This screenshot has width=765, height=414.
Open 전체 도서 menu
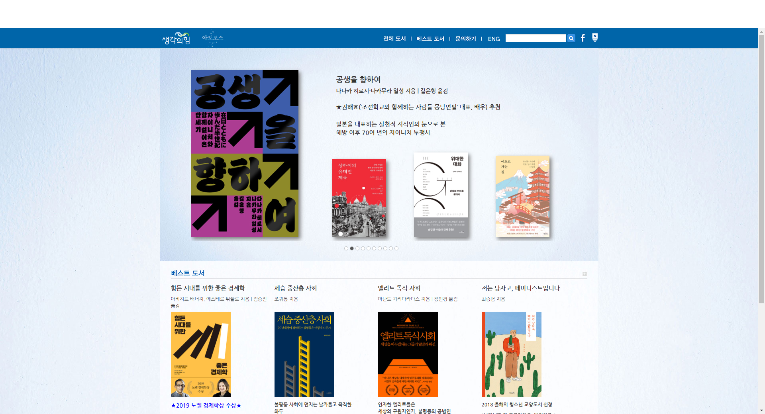tap(394, 39)
